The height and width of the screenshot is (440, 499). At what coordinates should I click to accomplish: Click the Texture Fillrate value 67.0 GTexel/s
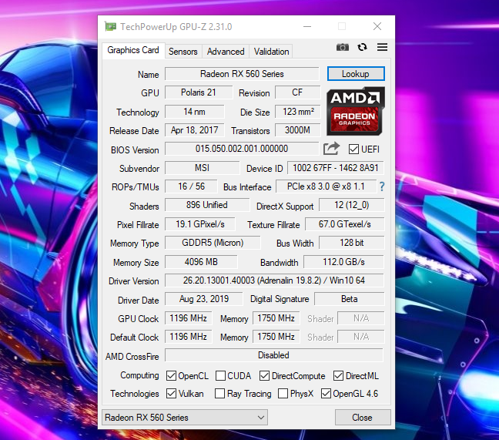(x=345, y=224)
